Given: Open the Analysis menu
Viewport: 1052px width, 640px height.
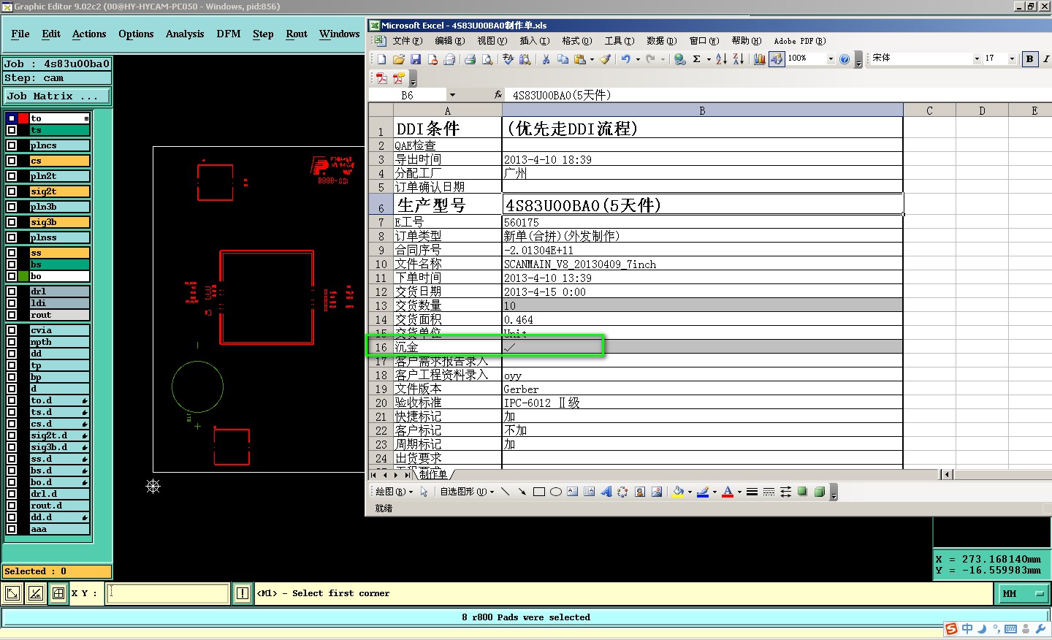Looking at the screenshot, I should click(x=185, y=34).
